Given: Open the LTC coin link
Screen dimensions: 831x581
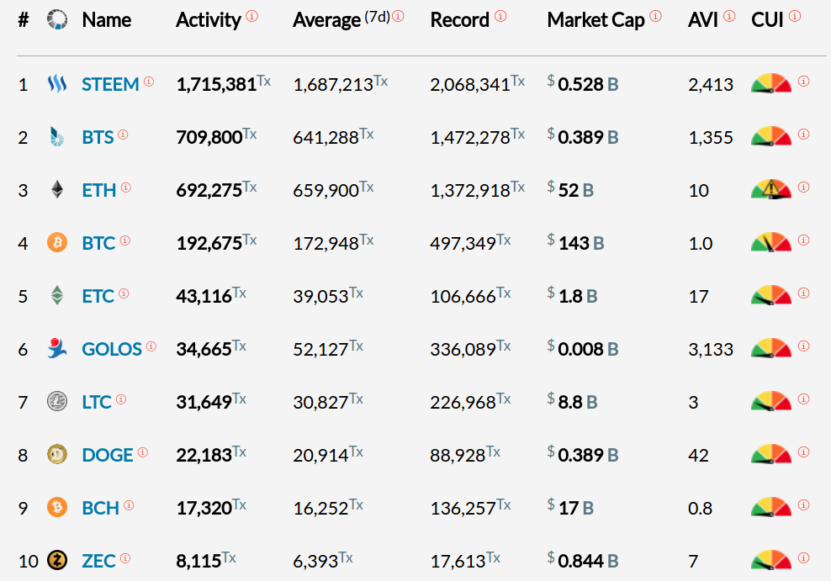Looking at the screenshot, I should click(x=97, y=402).
